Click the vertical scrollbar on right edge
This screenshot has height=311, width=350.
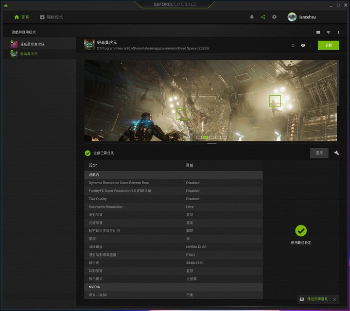pyautogui.click(x=338, y=83)
